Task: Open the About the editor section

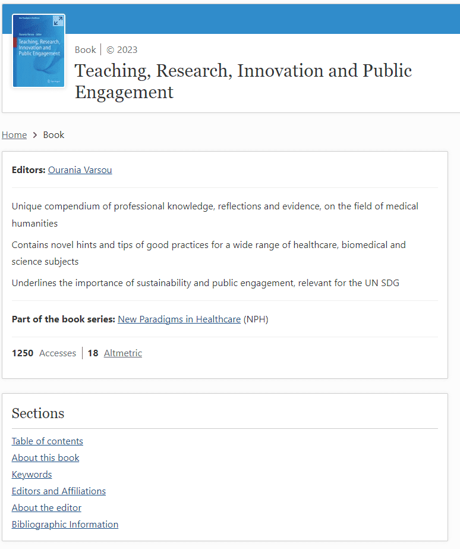Action: 46,508
